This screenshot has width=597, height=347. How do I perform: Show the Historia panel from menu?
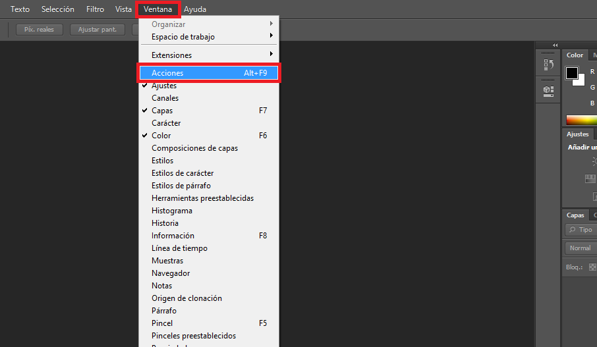point(209,223)
